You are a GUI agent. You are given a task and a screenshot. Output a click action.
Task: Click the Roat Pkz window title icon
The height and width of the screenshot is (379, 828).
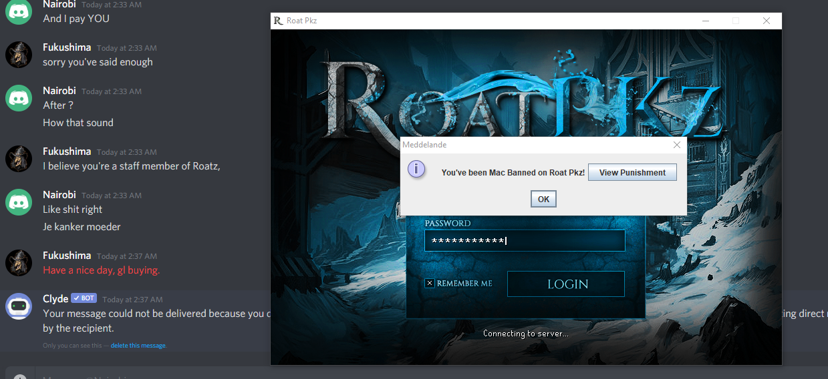click(x=278, y=21)
